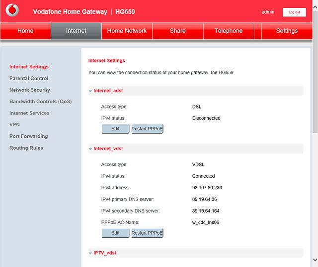Click the Vodafone logo icon

point(12,10)
